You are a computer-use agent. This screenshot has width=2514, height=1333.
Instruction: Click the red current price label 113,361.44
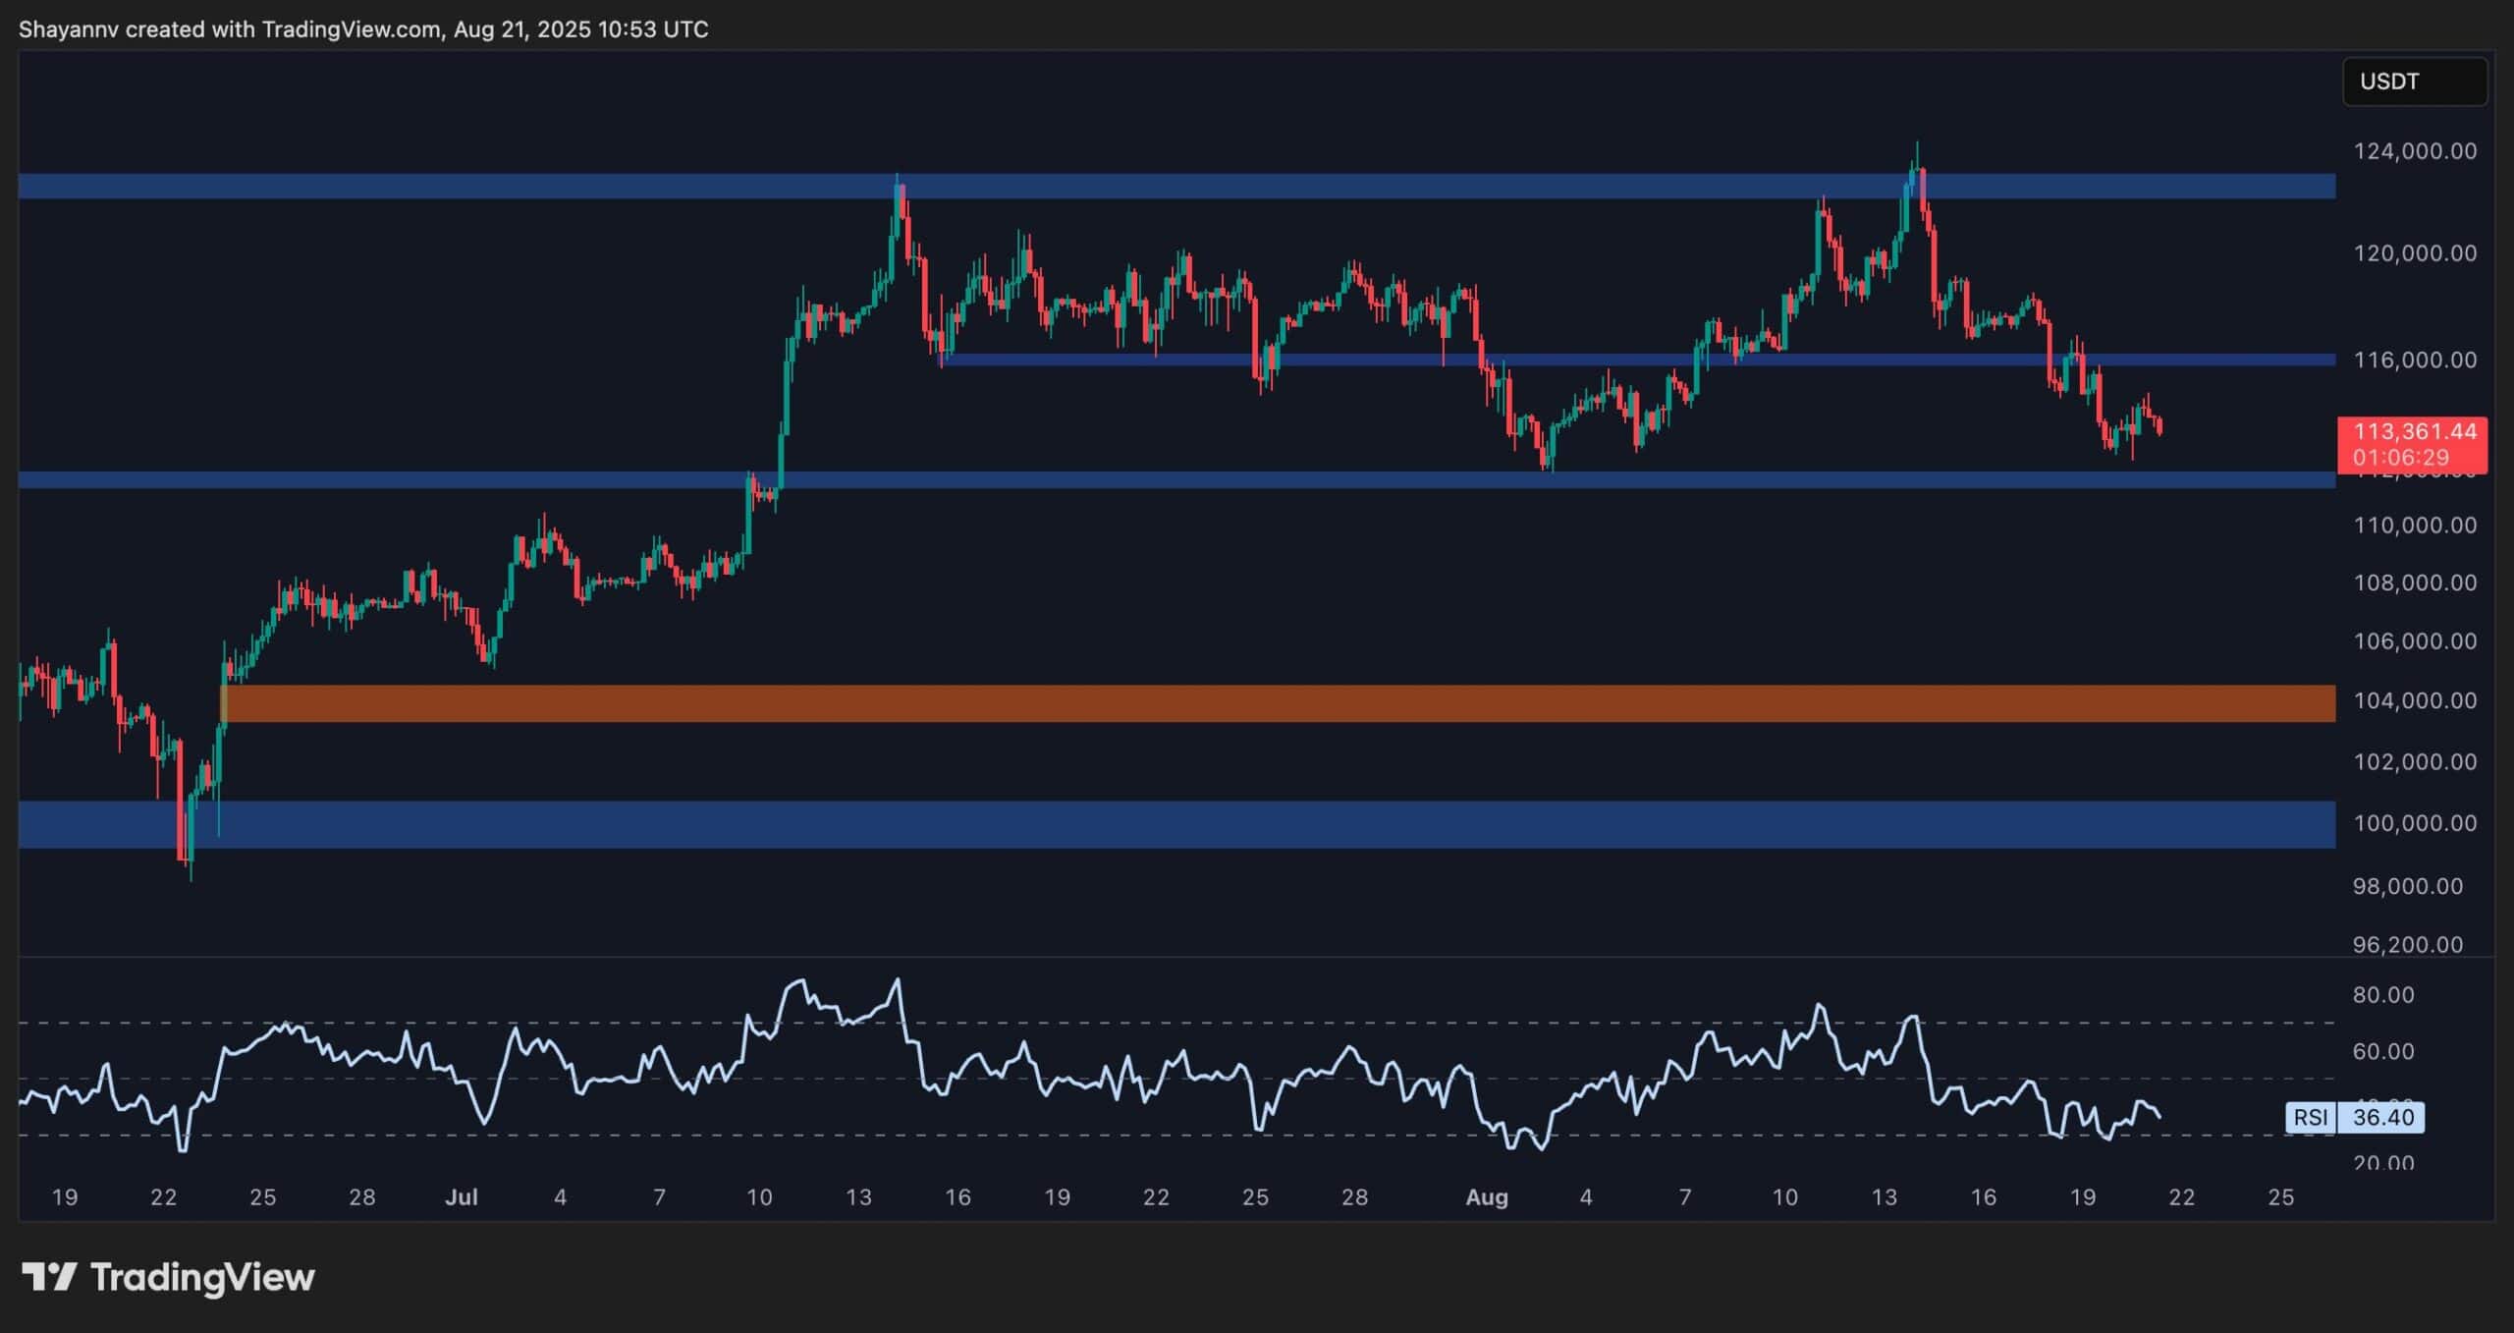[2414, 431]
